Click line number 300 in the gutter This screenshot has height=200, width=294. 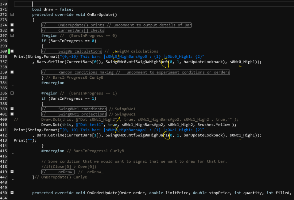coord(4,51)
